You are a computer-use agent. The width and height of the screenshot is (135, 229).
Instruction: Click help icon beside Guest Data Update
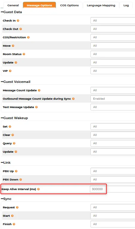click(16, 63)
